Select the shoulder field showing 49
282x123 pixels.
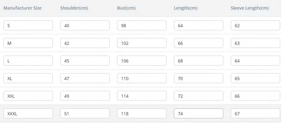85,96
